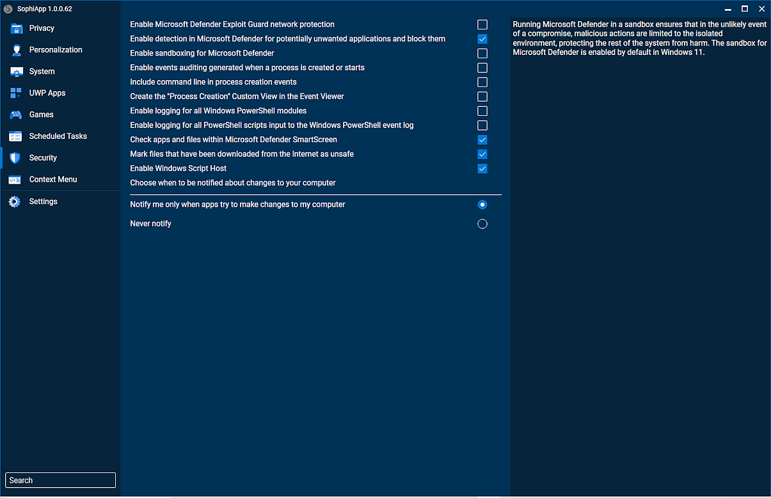Screen dimensions: 771x498
Task: Click the Scheduled Tasks checklist icon
Action: (x=16, y=136)
